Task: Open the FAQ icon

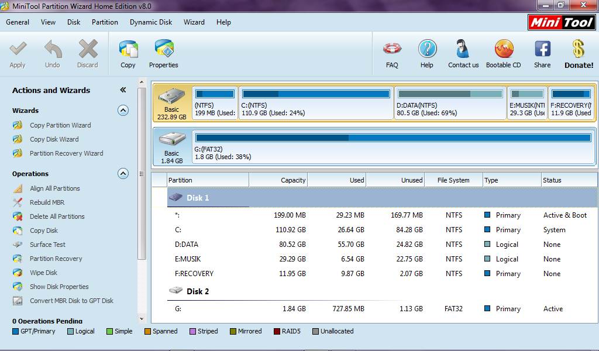Action: tap(391, 53)
